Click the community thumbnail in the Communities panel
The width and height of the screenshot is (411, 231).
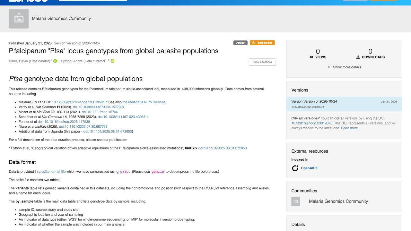296,201
